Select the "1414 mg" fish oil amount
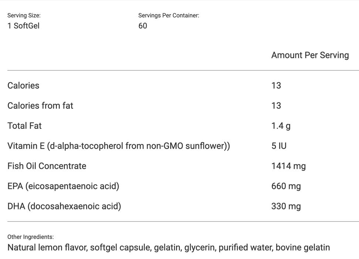 [x=288, y=166]
